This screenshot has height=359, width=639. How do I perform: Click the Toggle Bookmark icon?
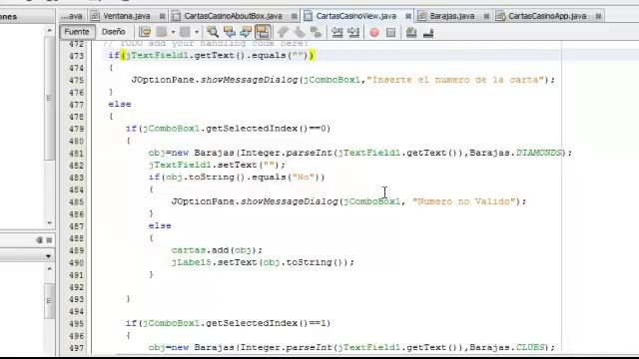pyautogui.click(x=316, y=32)
